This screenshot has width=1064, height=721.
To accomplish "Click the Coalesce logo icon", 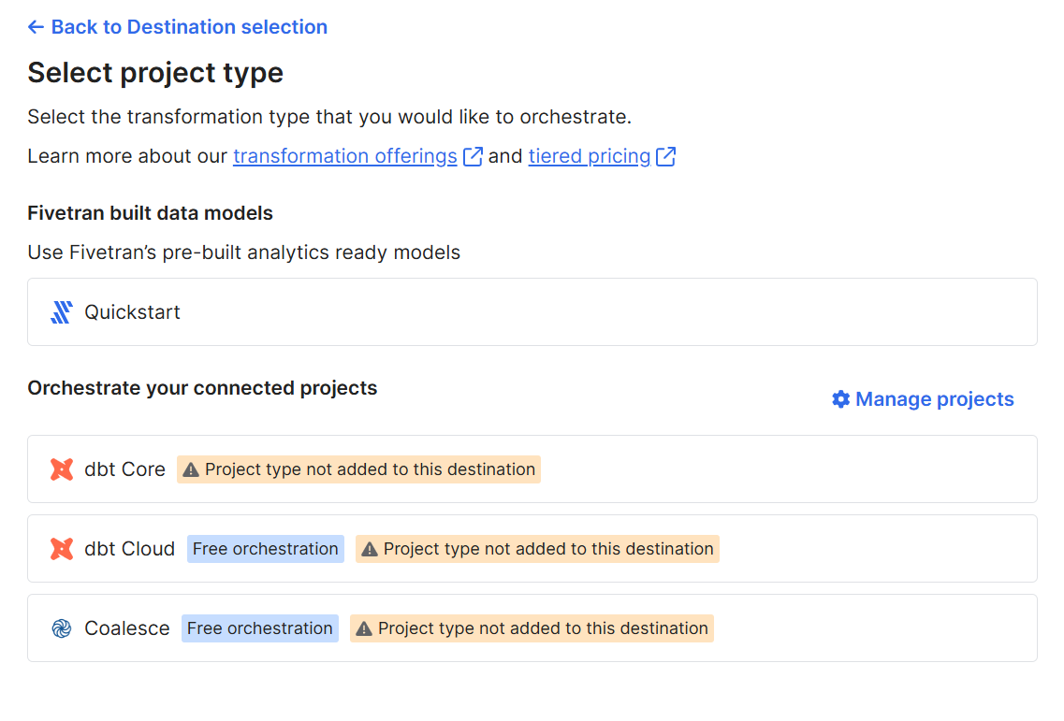I will pos(62,628).
